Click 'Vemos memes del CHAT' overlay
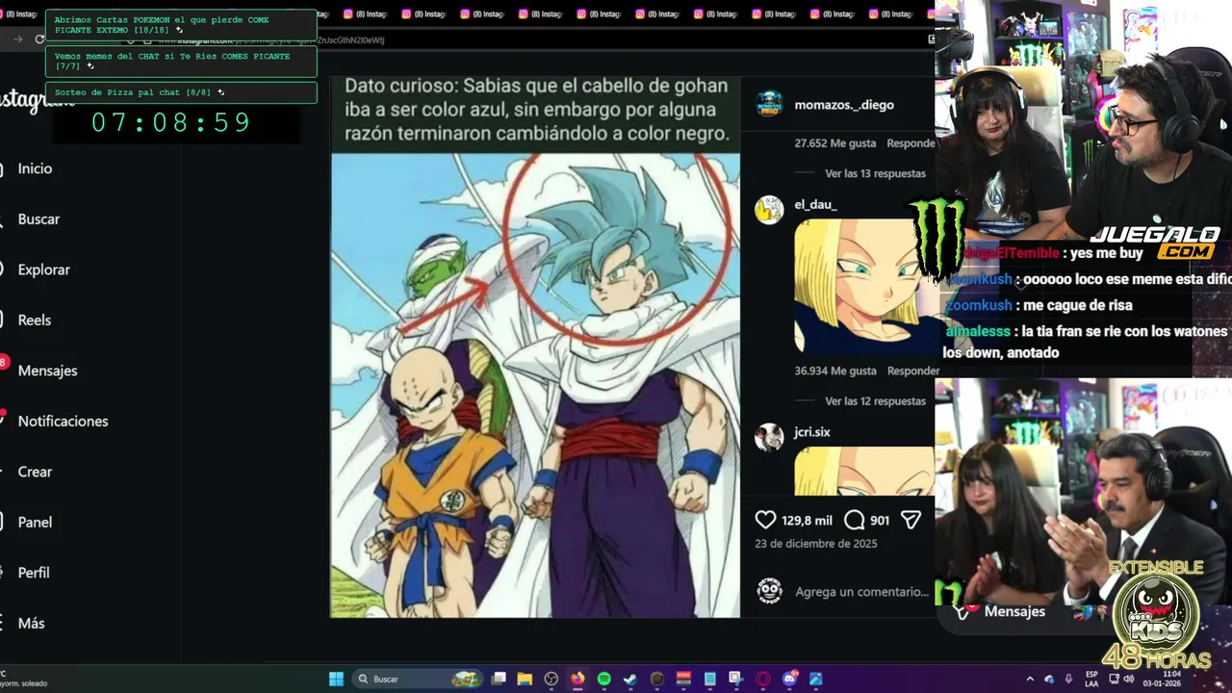The width and height of the screenshot is (1232, 693). [181, 61]
